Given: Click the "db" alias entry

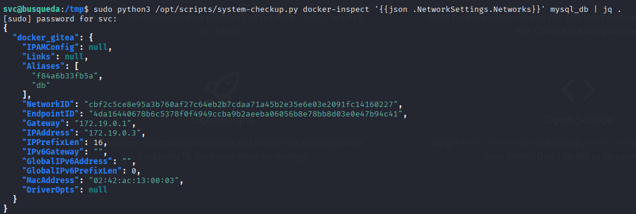Looking at the screenshot, I should tap(42, 85).
